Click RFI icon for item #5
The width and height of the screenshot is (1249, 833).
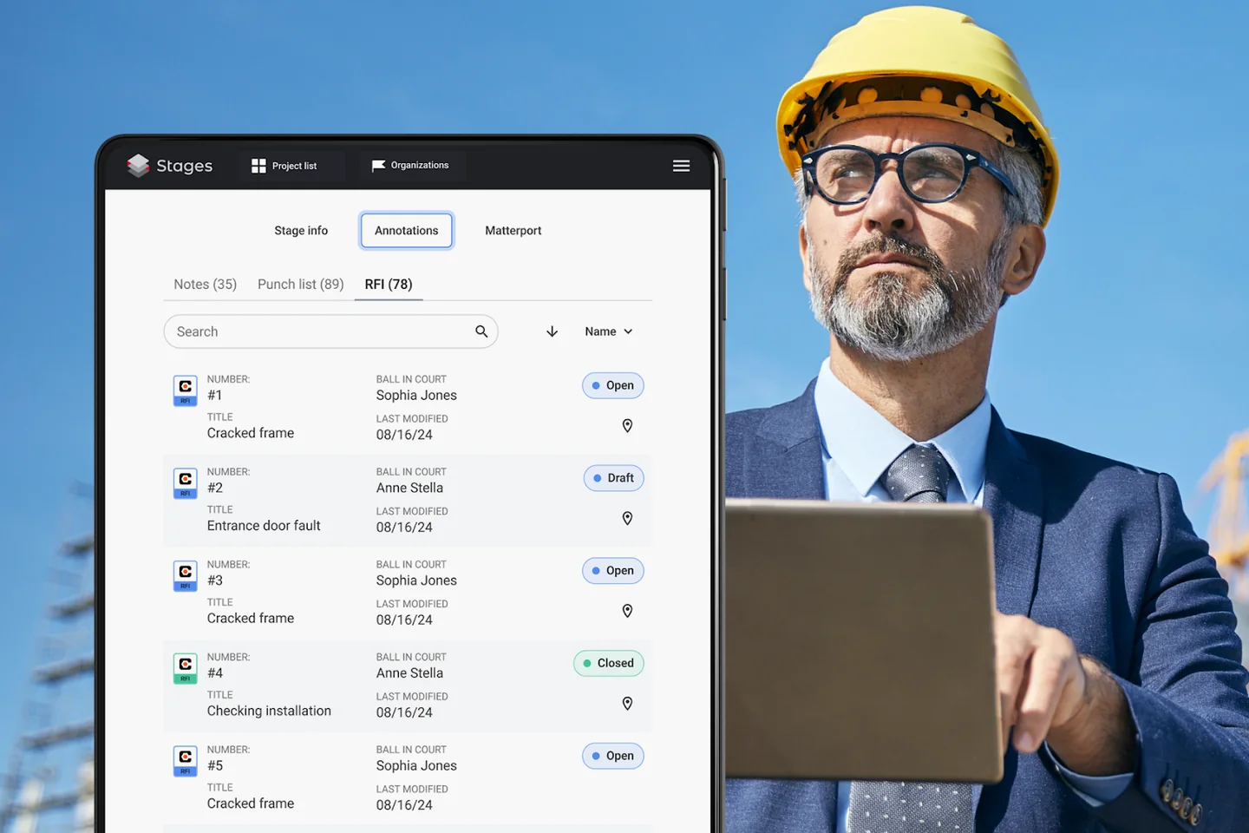(186, 761)
